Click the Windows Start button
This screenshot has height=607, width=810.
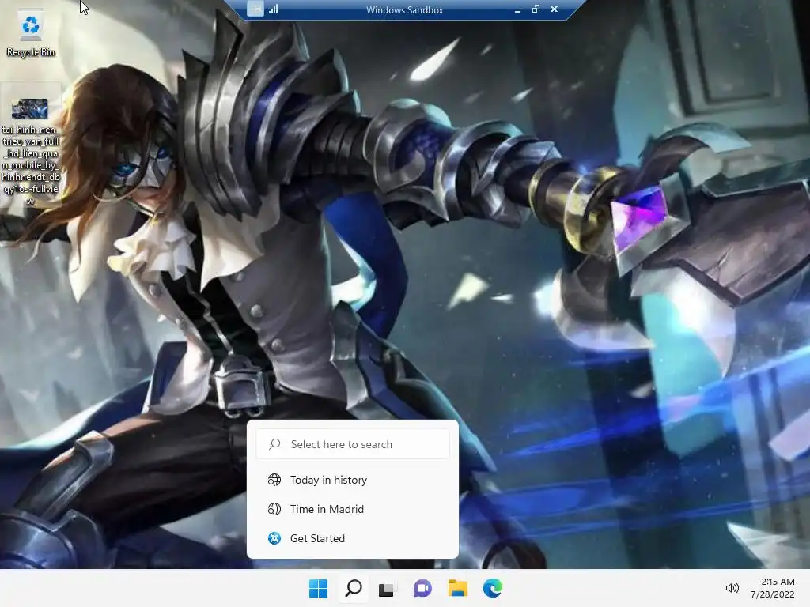click(318, 588)
